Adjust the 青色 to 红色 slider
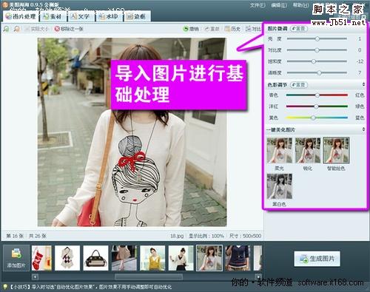The height and width of the screenshot is (292, 370). (x=317, y=95)
